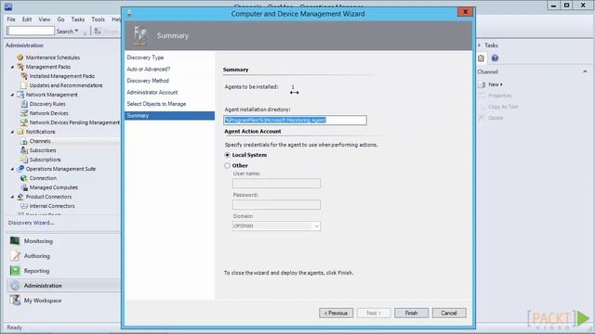Image resolution: width=595 pixels, height=334 pixels.
Task: Open the View menu
Action: [x=44, y=19]
